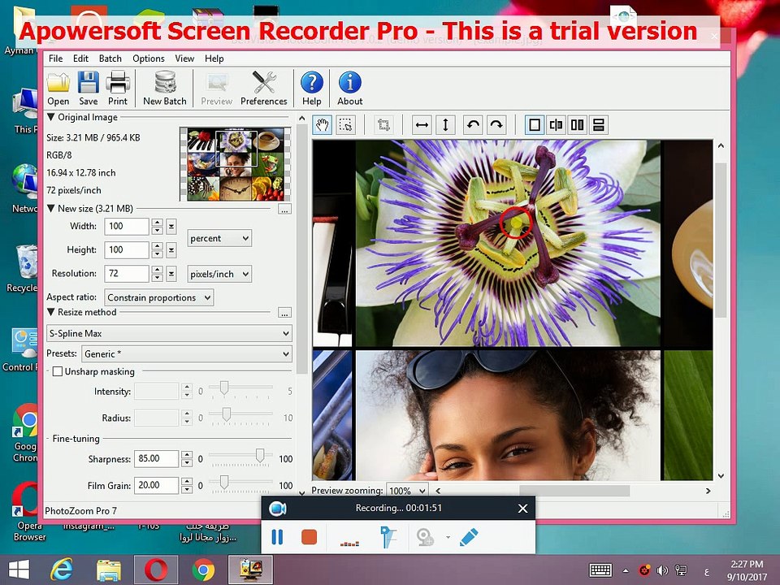The width and height of the screenshot is (780, 585).
Task: Open an image with the Open icon
Action: [x=58, y=83]
